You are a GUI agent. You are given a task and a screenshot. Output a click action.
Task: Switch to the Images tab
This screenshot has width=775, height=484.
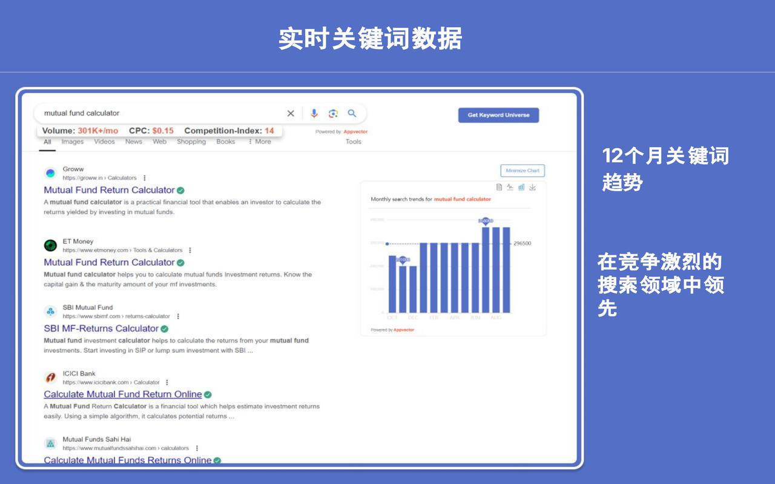pyautogui.click(x=73, y=142)
